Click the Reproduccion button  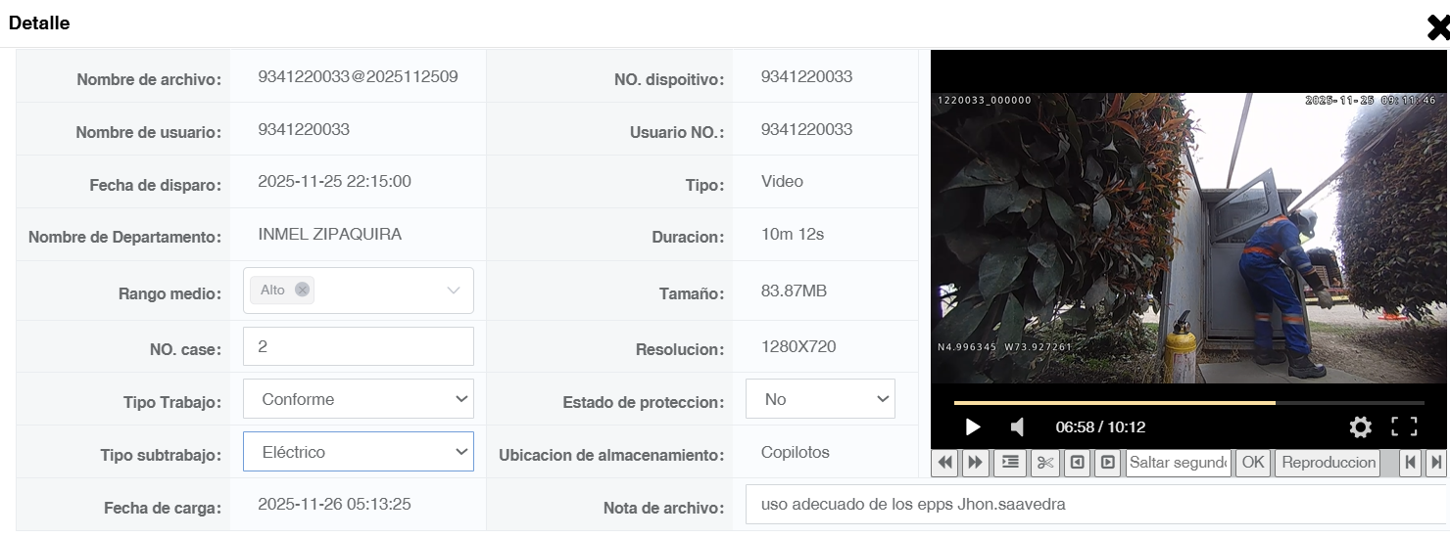pos(1329,463)
